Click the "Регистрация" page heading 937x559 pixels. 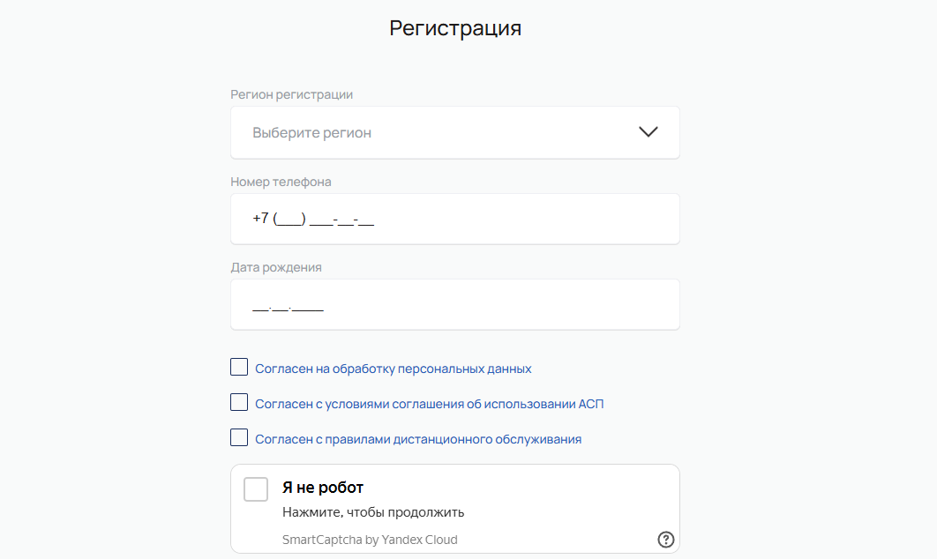(x=455, y=28)
